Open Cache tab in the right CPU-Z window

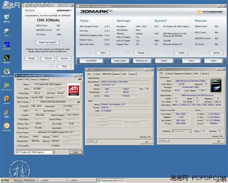tap(169, 74)
